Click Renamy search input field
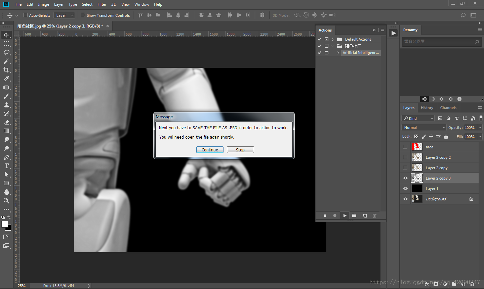The width and height of the screenshot is (484, 289). coord(442,42)
